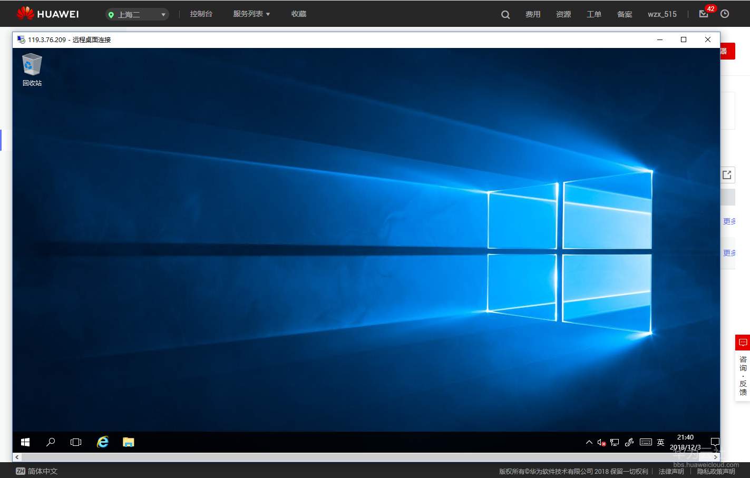Switch the 英 input method indicator

tap(660, 443)
